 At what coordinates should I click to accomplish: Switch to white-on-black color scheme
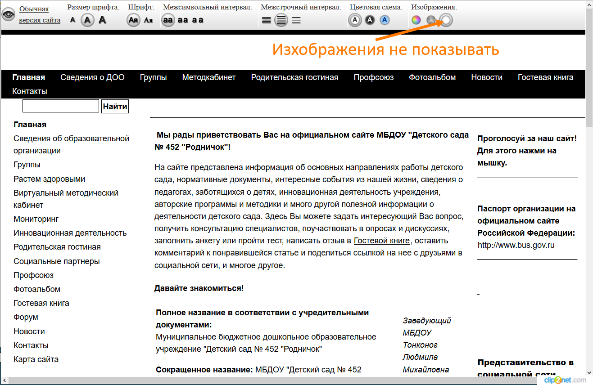(370, 20)
